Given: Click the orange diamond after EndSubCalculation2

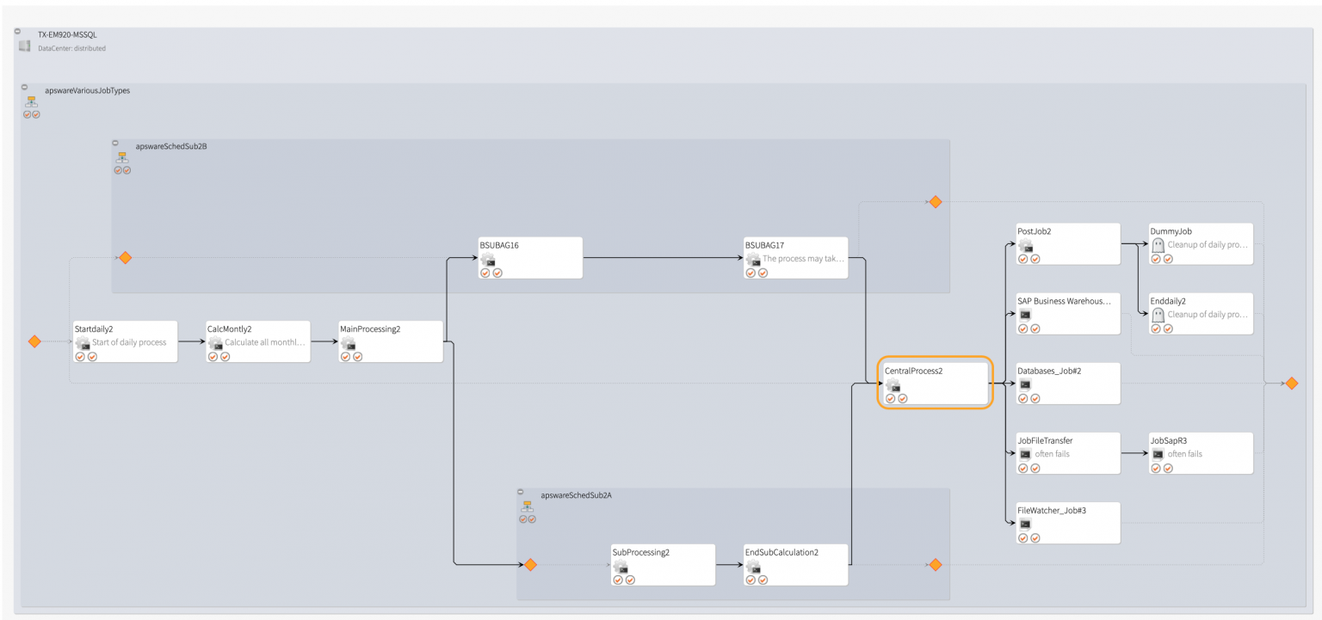Looking at the screenshot, I should [935, 565].
